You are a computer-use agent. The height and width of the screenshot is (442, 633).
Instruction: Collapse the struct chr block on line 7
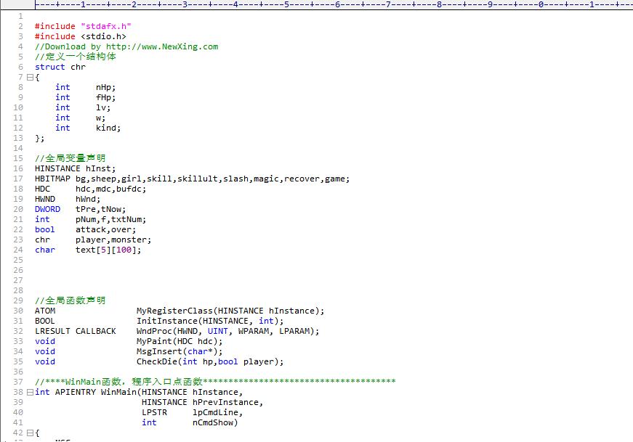[x=30, y=77]
